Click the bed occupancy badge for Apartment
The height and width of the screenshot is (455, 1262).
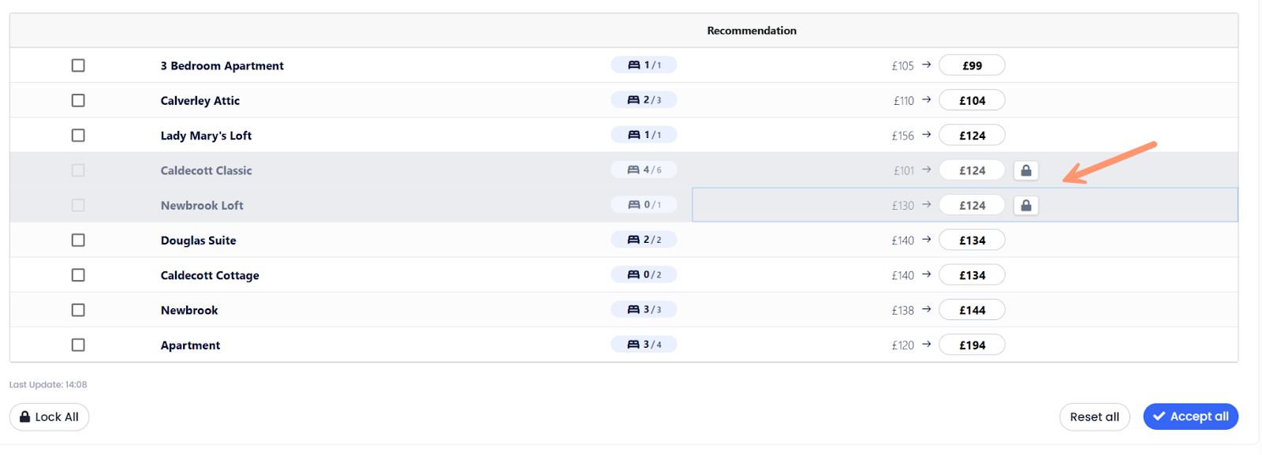[x=644, y=345]
